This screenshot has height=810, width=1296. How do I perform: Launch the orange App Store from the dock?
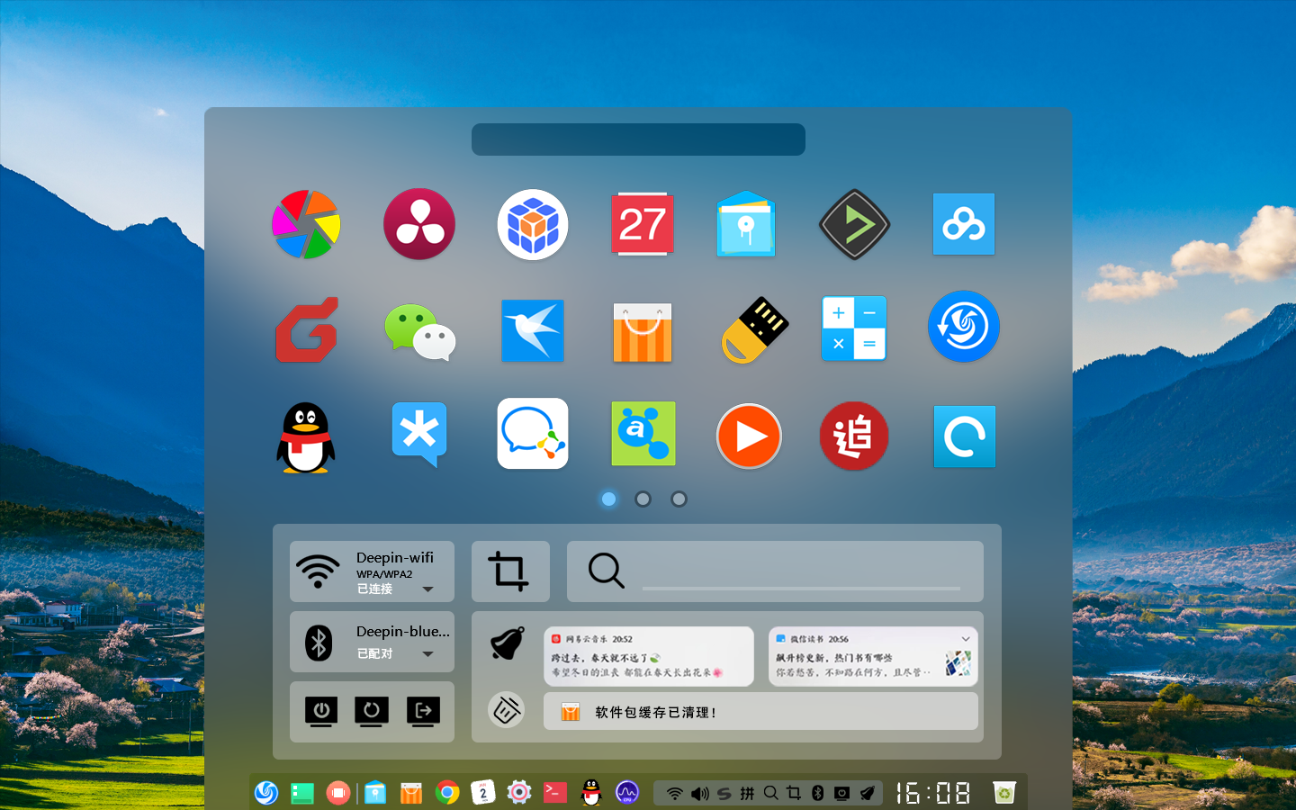pos(410,793)
